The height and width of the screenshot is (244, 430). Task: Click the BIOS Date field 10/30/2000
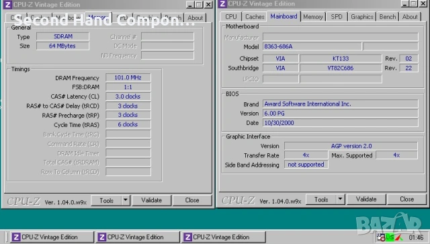pyautogui.click(x=341, y=123)
